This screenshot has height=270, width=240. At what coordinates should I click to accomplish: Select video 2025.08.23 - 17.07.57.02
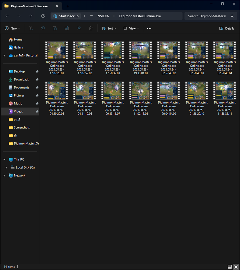click(x=85, y=58)
